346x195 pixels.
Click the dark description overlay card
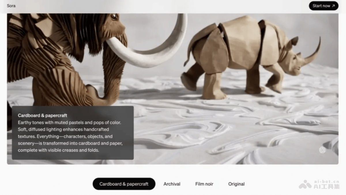[73, 133]
